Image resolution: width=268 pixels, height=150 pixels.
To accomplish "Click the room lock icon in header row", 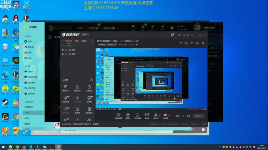I will coord(186,43).
